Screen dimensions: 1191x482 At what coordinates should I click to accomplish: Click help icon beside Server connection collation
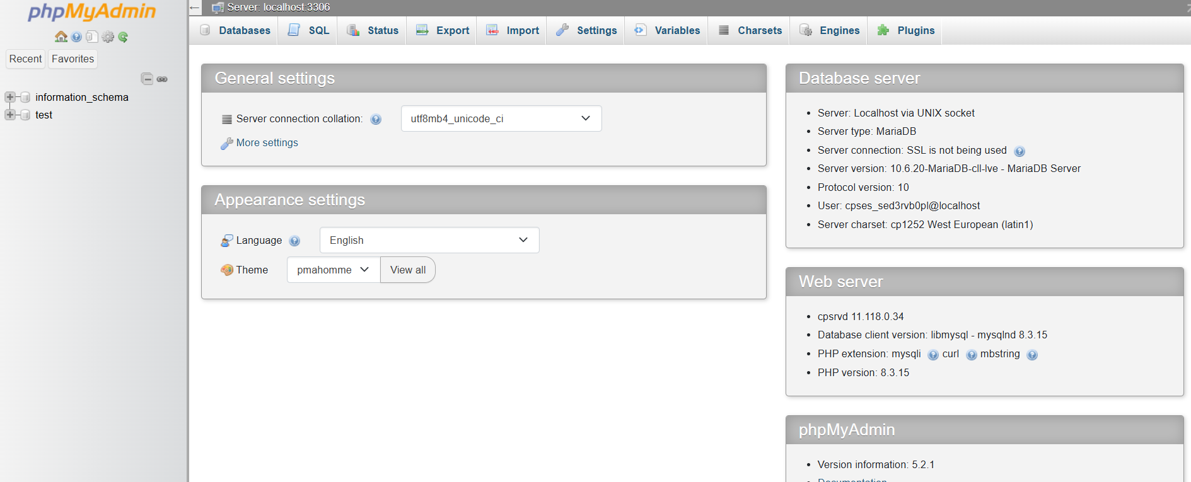[376, 119]
